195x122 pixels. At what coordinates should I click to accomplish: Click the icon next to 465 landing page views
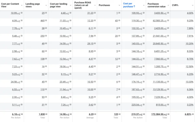pyautogui.click(x=46, y=21)
